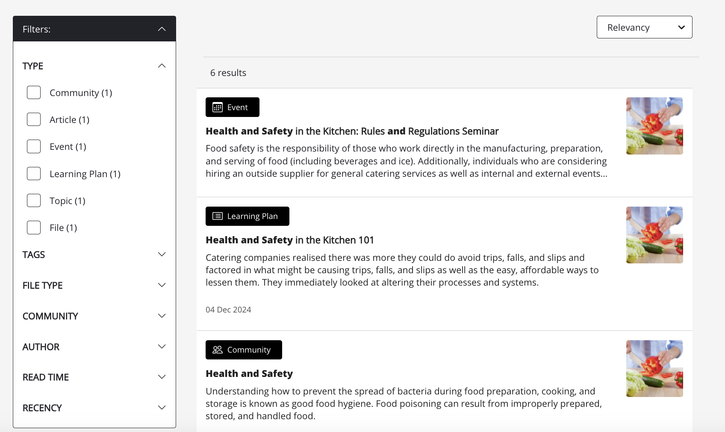Click the people icon on Community badge
This screenshot has width=725, height=432.
218,350
